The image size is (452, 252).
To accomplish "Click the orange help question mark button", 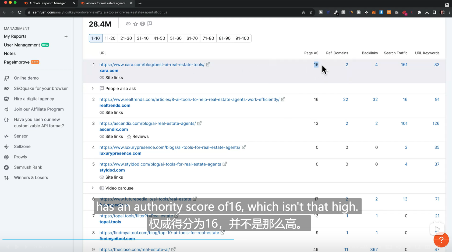I will [x=441, y=240].
